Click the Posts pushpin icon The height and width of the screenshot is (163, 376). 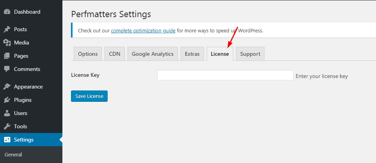(x=7, y=30)
